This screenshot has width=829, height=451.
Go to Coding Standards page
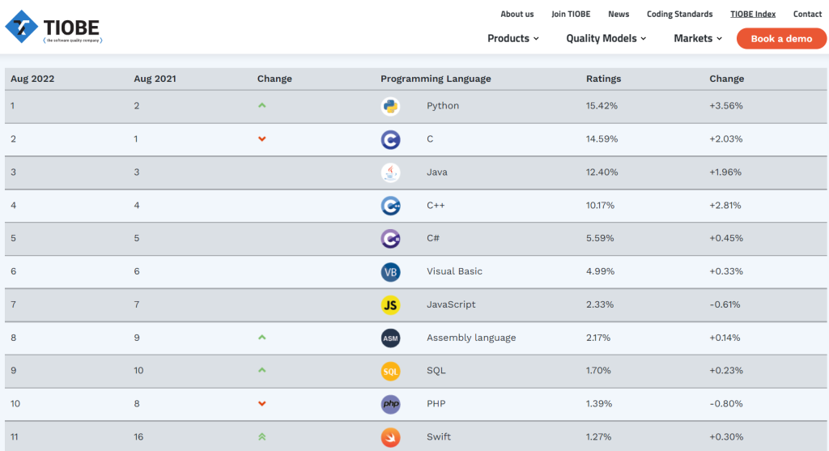pos(679,14)
